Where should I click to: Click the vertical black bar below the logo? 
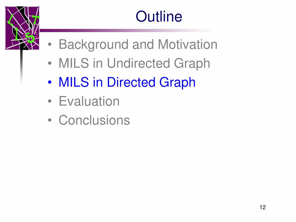(21, 66)
